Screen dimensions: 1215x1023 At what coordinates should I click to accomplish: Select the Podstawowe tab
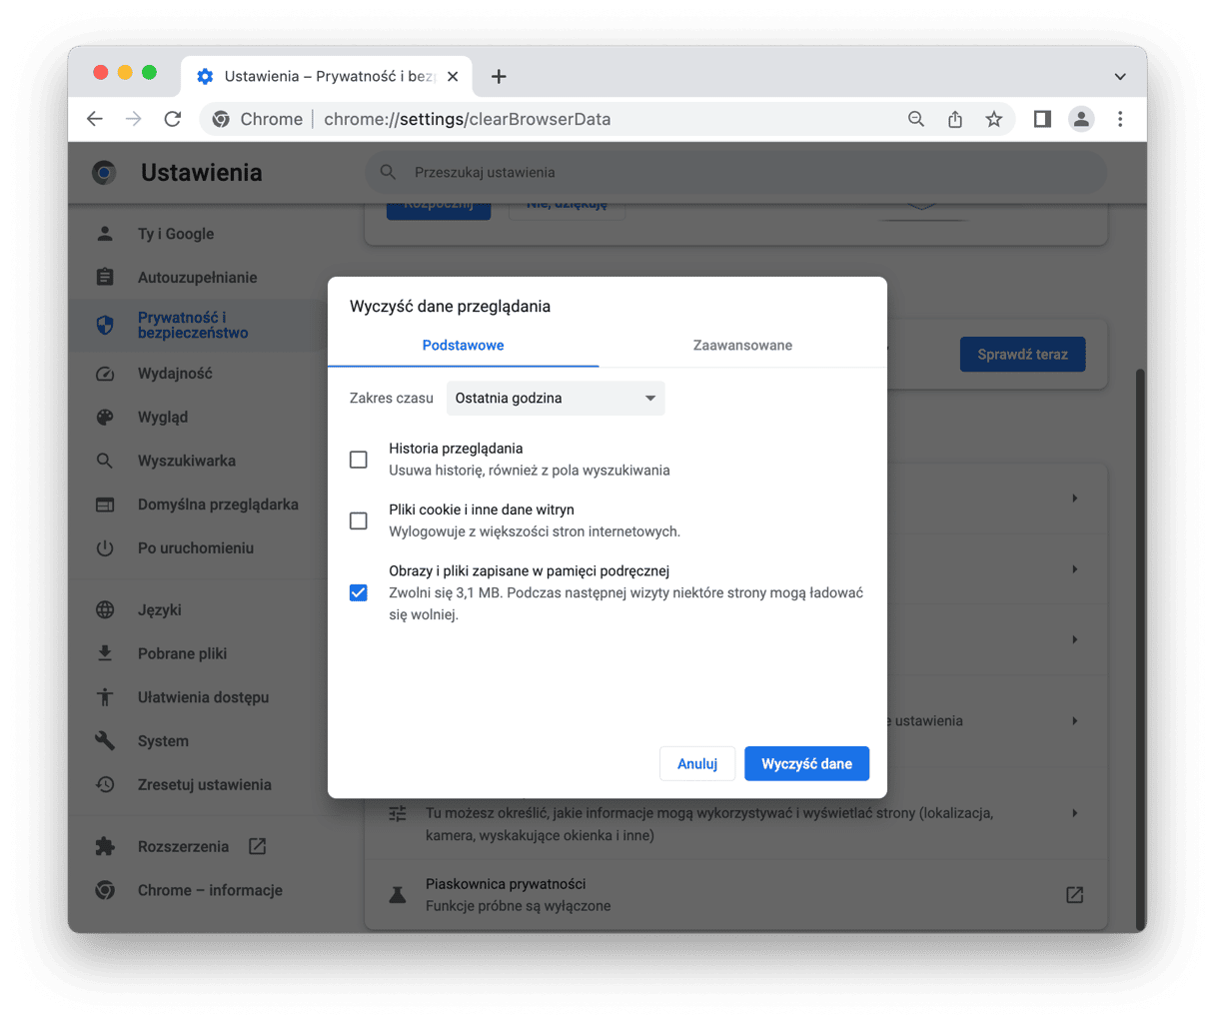(463, 346)
